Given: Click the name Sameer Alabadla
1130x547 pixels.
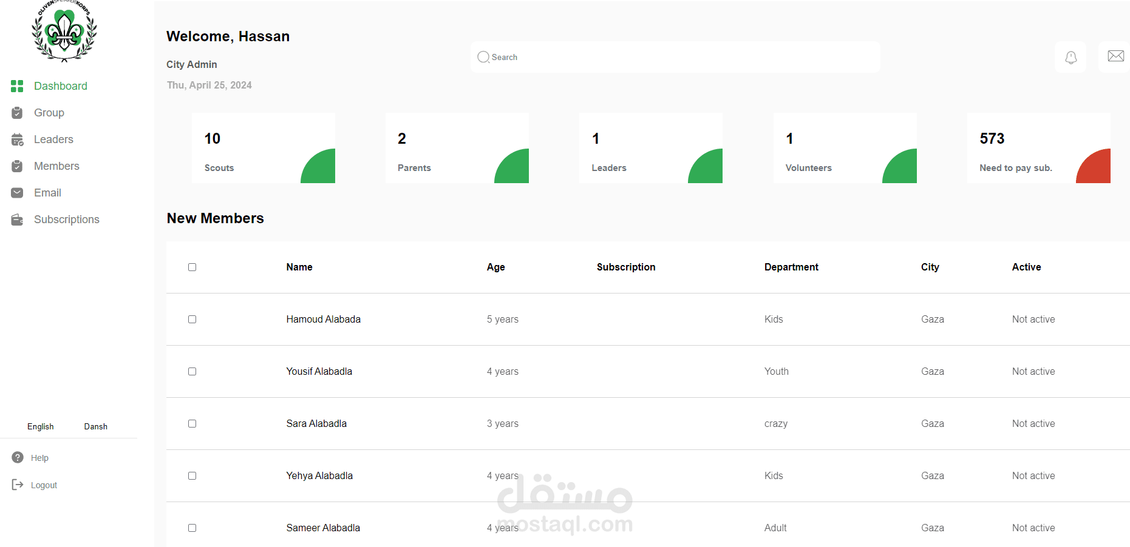Looking at the screenshot, I should pos(323,528).
